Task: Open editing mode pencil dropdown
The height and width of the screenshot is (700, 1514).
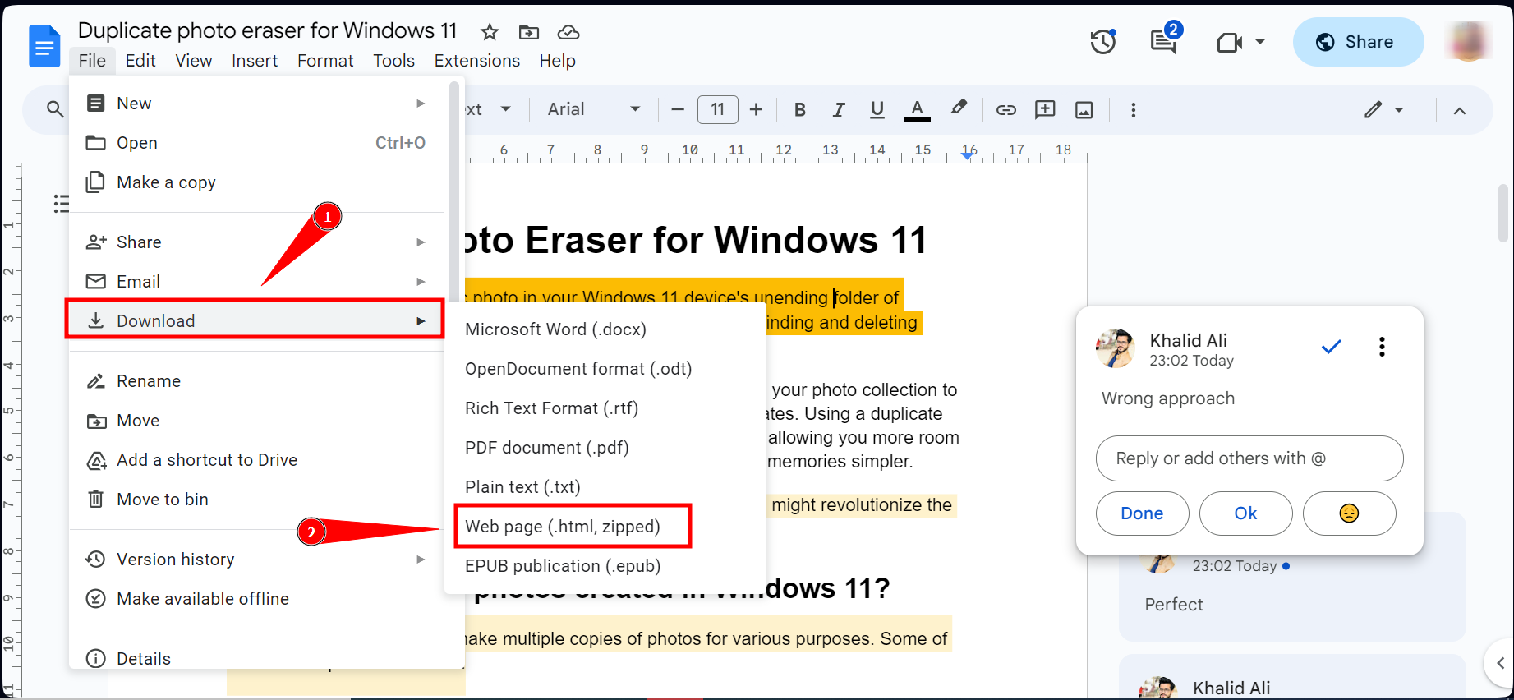Action: 1383,109
